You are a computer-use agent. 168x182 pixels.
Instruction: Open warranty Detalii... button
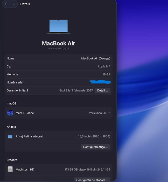coord(102,90)
